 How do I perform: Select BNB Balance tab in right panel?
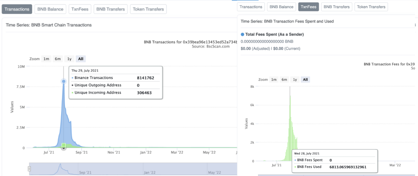pos(281,7)
